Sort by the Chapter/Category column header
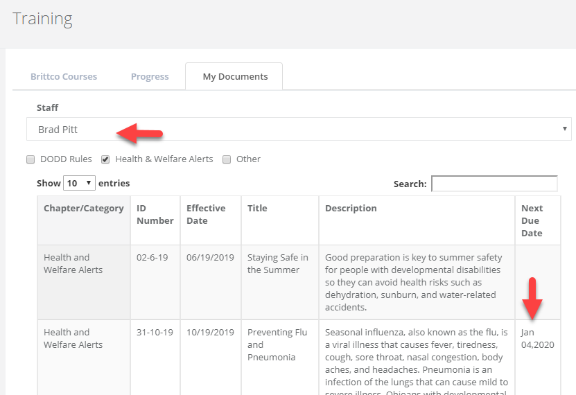576x395 pixels. (83, 208)
